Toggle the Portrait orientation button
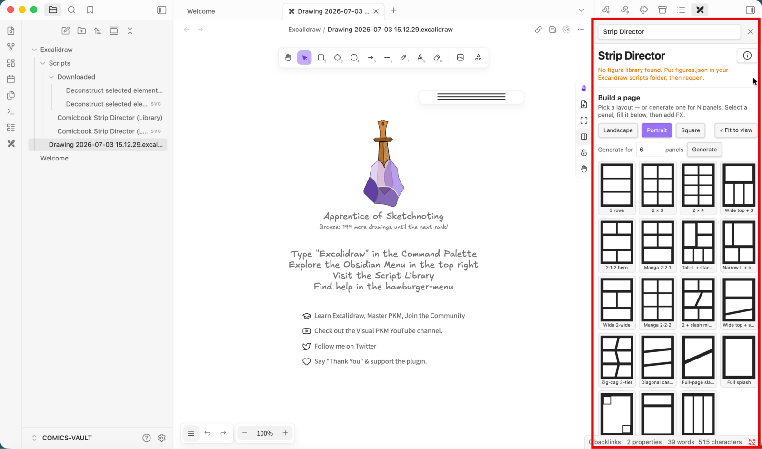The image size is (762, 449). pyautogui.click(x=657, y=130)
